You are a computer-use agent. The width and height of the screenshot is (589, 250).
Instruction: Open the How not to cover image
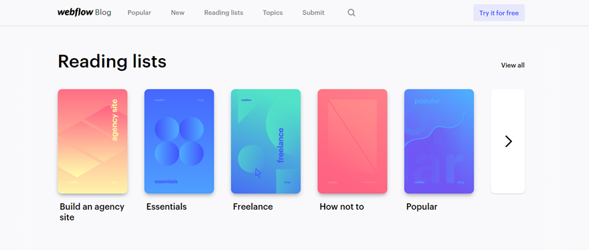coord(352,141)
